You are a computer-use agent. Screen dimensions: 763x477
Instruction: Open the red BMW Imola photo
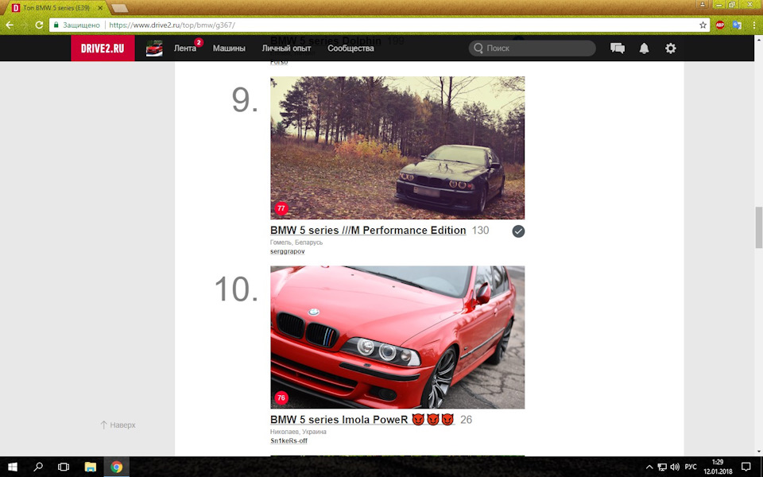click(397, 337)
